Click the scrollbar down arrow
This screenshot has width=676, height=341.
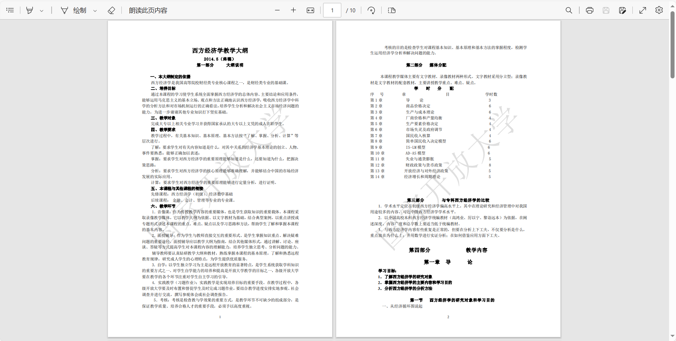(x=672, y=336)
